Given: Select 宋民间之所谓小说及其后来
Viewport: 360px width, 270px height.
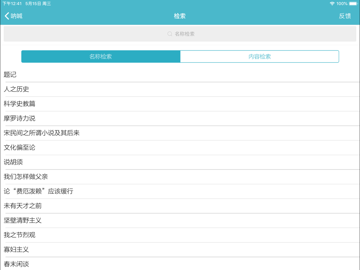Looking at the screenshot, I should click(180, 133).
